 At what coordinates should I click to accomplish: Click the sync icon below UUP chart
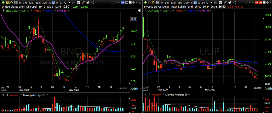click(x=145, y=88)
